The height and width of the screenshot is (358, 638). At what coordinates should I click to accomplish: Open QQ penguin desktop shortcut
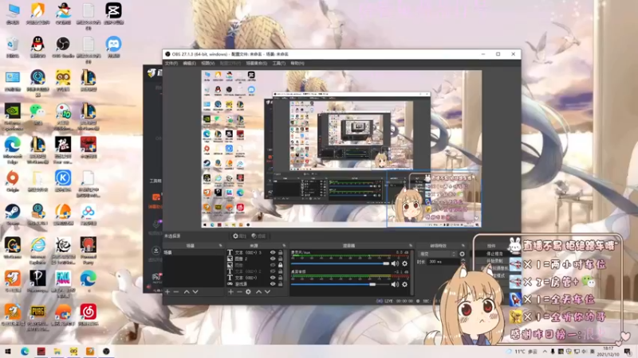37,47
